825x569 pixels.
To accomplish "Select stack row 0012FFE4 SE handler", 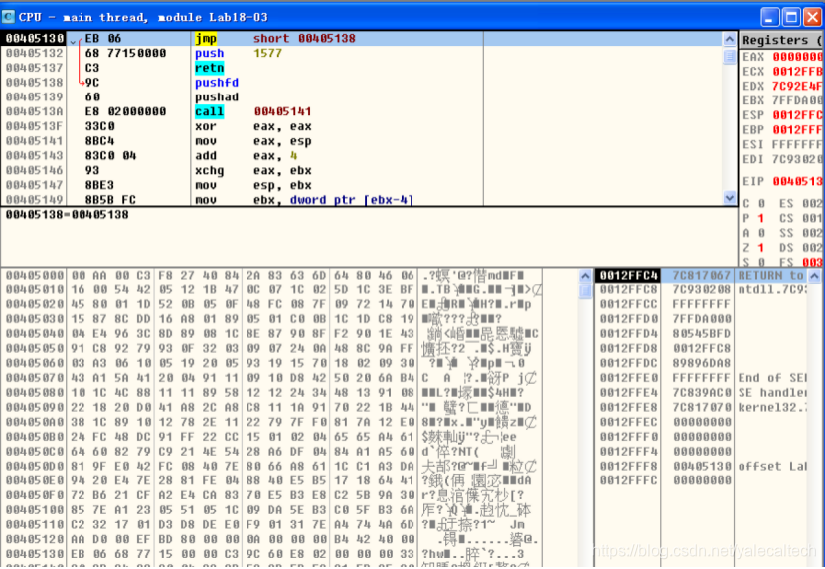I will point(703,393).
